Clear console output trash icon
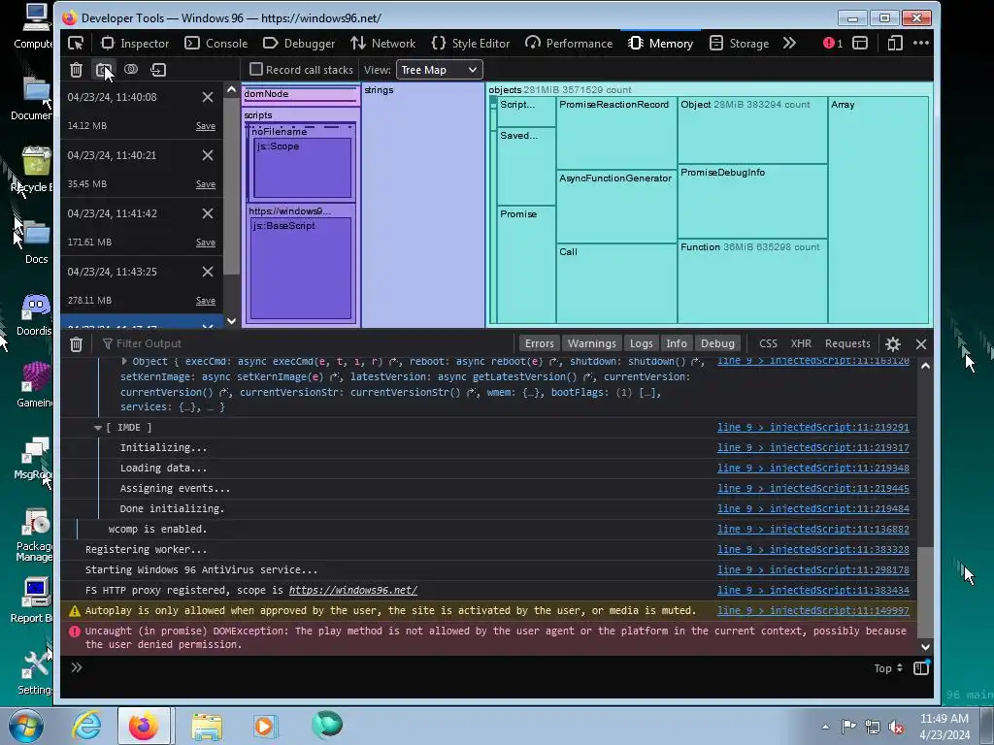This screenshot has height=745, width=994. tap(76, 344)
